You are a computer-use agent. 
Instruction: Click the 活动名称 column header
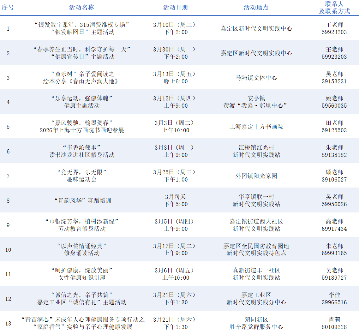(81, 7)
